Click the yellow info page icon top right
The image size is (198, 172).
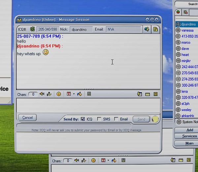[155, 29]
